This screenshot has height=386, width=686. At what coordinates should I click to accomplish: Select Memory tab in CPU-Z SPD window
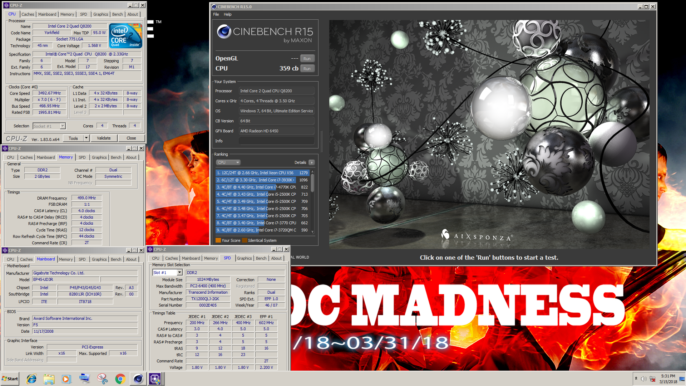pyautogui.click(x=211, y=258)
